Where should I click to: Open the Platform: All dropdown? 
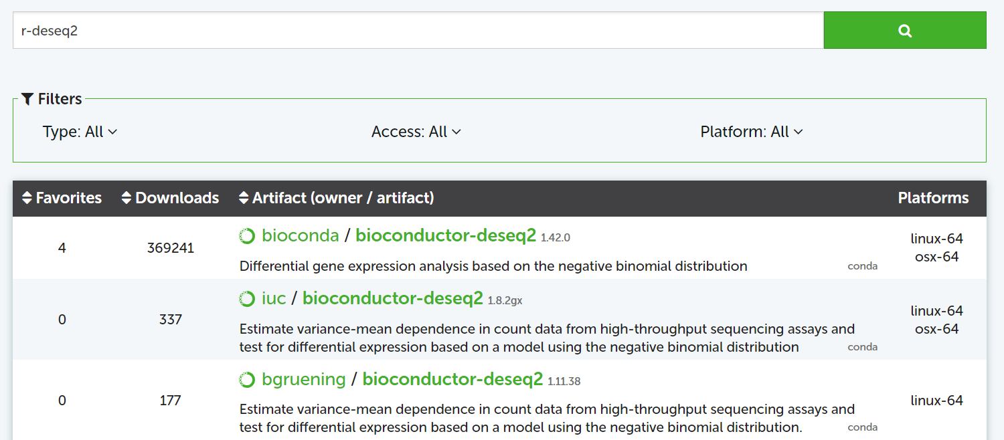[751, 132]
